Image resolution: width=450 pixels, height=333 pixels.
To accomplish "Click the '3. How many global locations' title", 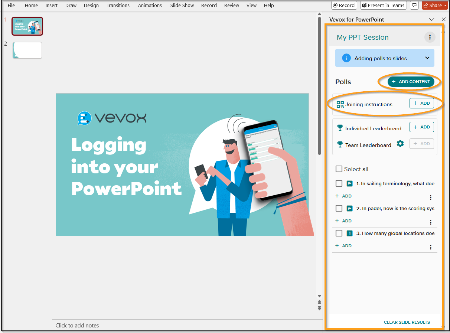I will (x=395, y=233).
